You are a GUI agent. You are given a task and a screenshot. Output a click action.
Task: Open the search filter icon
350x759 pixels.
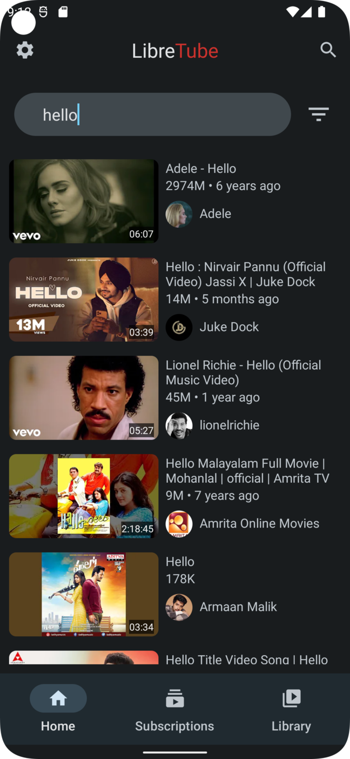pos(319,114)
